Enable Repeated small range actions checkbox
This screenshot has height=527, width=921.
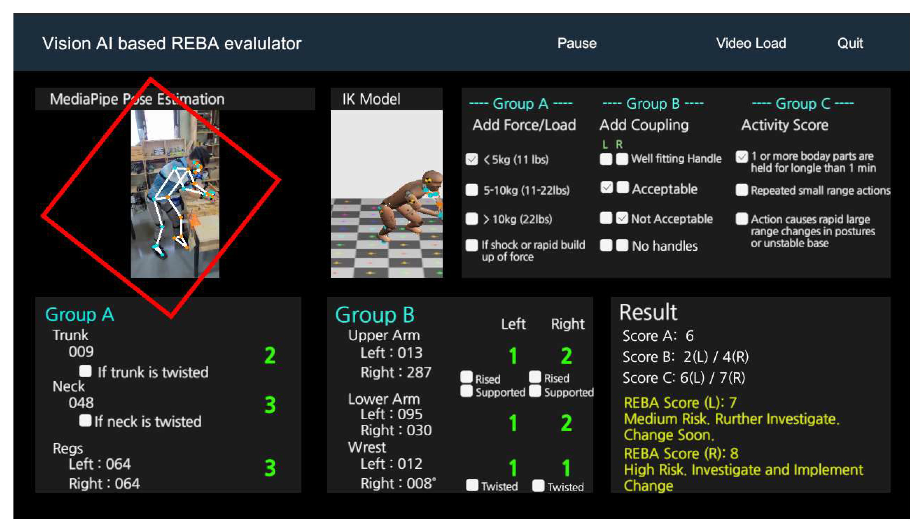point(742,190)
